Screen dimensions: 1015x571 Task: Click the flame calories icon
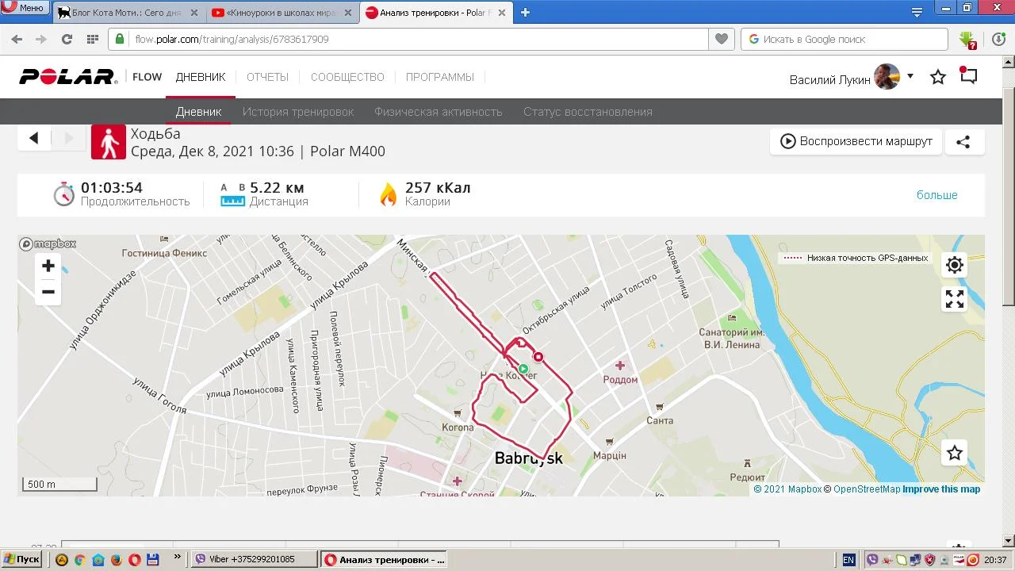389,194
